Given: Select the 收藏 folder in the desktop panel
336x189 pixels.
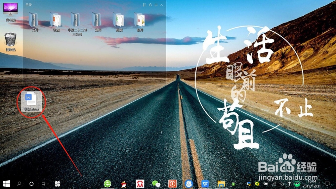Looking at the screenshot, I should 55,22.
